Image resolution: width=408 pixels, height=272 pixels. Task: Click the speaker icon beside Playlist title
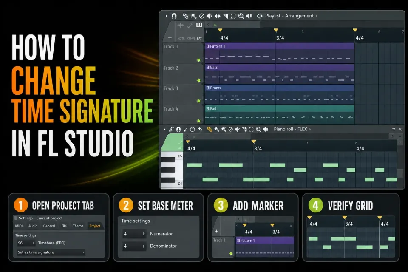(260, 16)
